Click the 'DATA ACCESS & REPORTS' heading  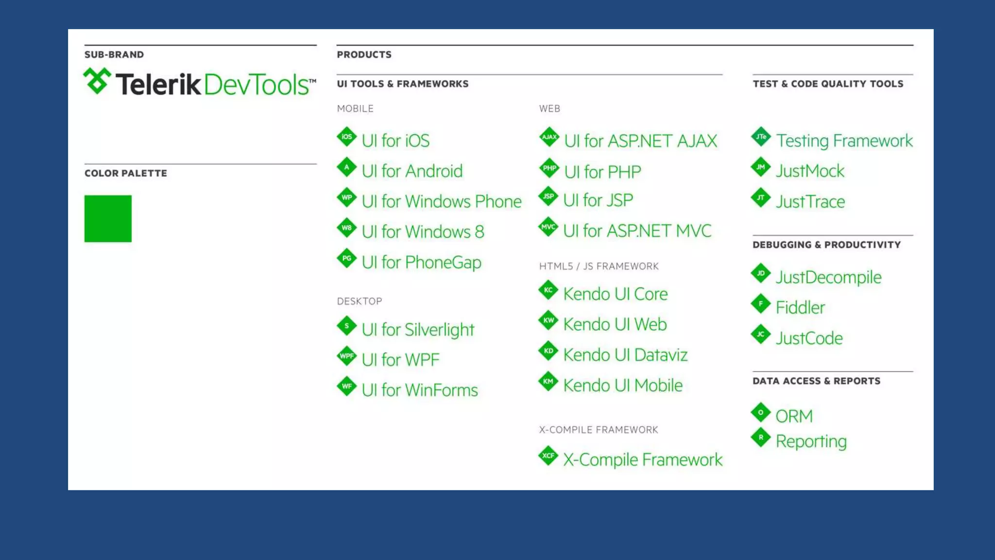pos(816,381)
